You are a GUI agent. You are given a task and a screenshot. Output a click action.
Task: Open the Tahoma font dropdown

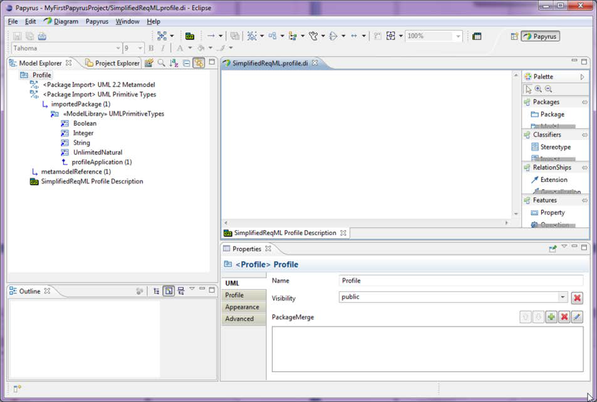click(118, 48)
